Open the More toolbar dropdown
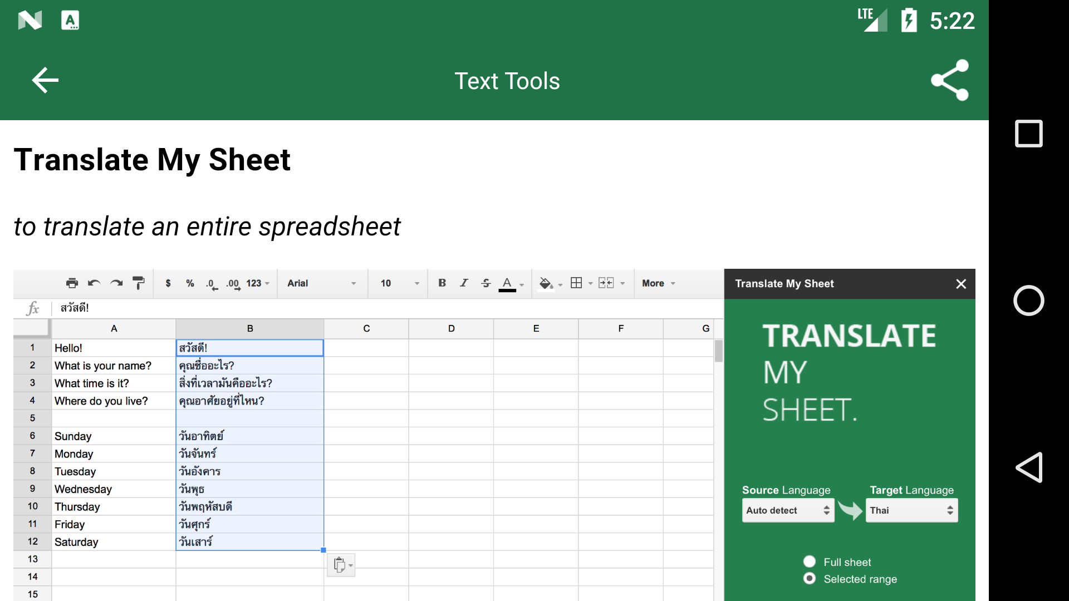This screenshot has height=601, width=1069. pyautogui.click(x=659, y=283)
